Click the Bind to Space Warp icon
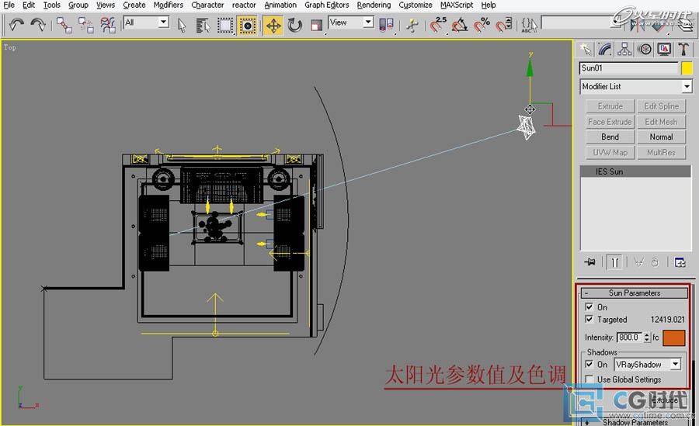The image size is (699, 426). [107, 25]
